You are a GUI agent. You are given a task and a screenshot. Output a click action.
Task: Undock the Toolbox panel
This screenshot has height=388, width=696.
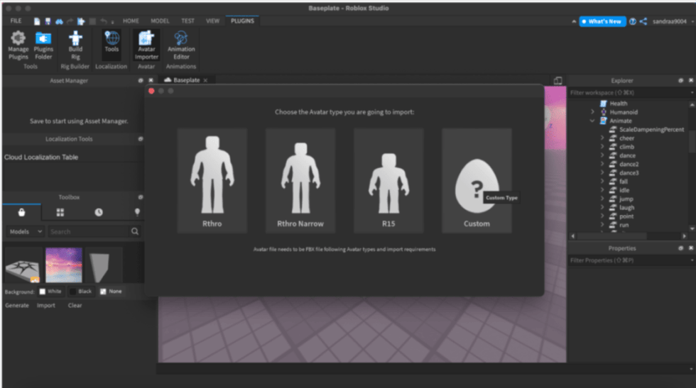pos(141,197)
